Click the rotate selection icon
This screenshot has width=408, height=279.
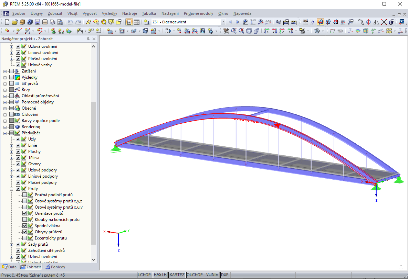(x=368, y=22)
